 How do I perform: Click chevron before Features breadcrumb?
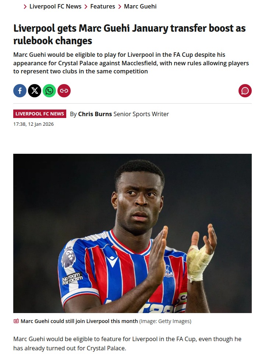point(86,7)
